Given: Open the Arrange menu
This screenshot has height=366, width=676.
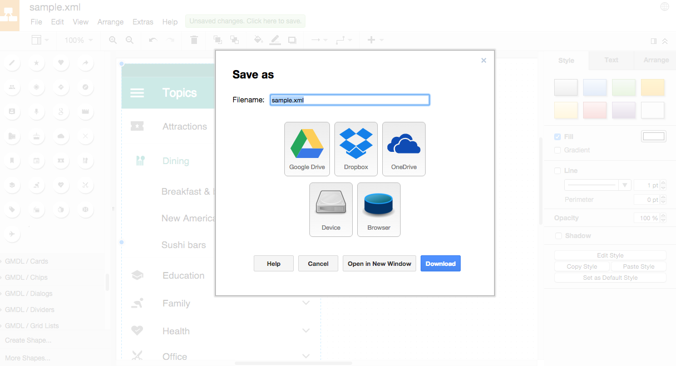Looking at the screenshot, I should pos(110,22).
